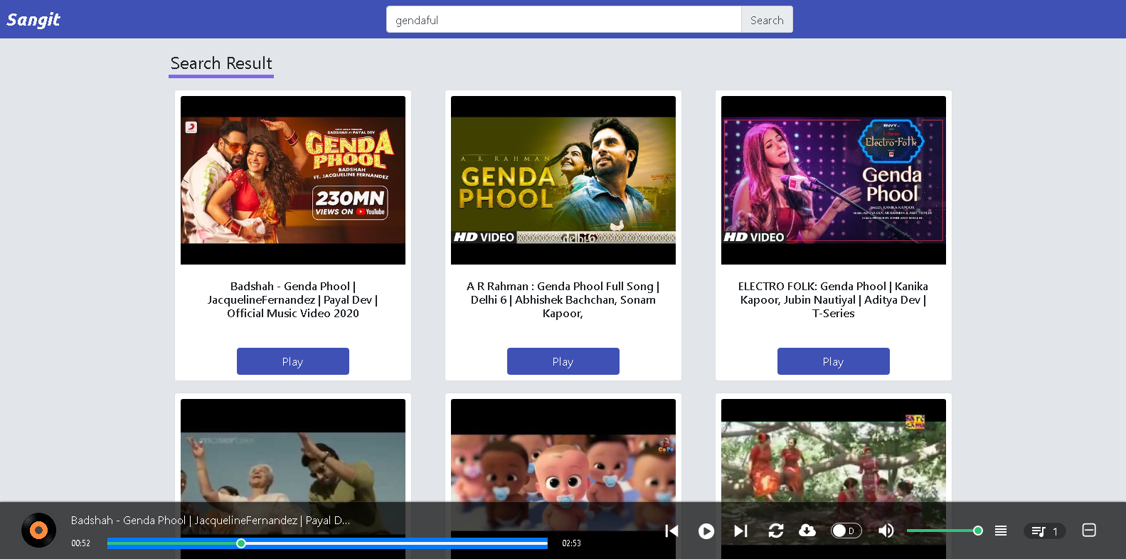Open the lyrics lines icon

(x=1001, y=531)
